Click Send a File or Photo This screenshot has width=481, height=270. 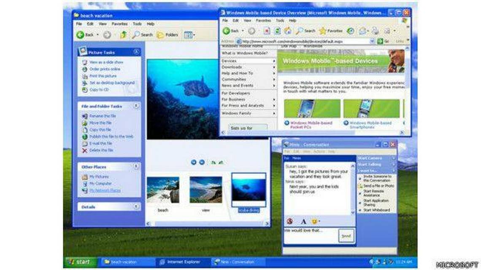[378, 186]
